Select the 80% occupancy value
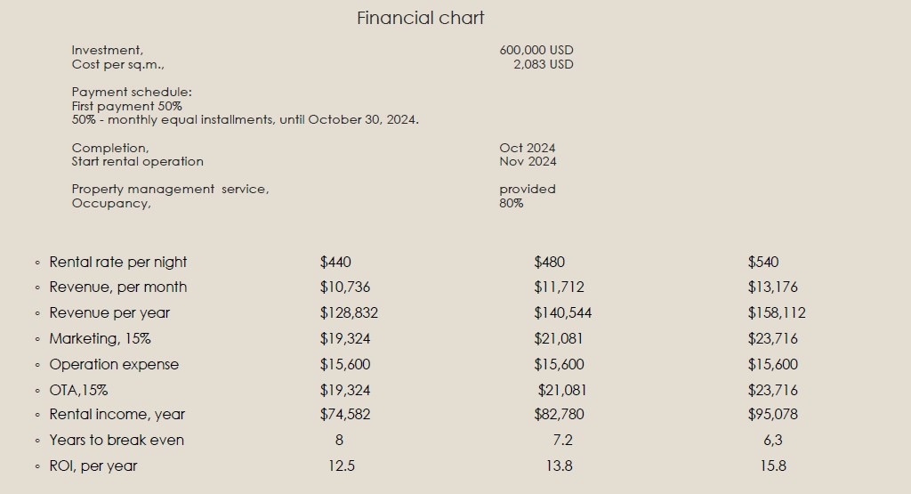The width and height of the screenshot is (911, 494). 512,203
